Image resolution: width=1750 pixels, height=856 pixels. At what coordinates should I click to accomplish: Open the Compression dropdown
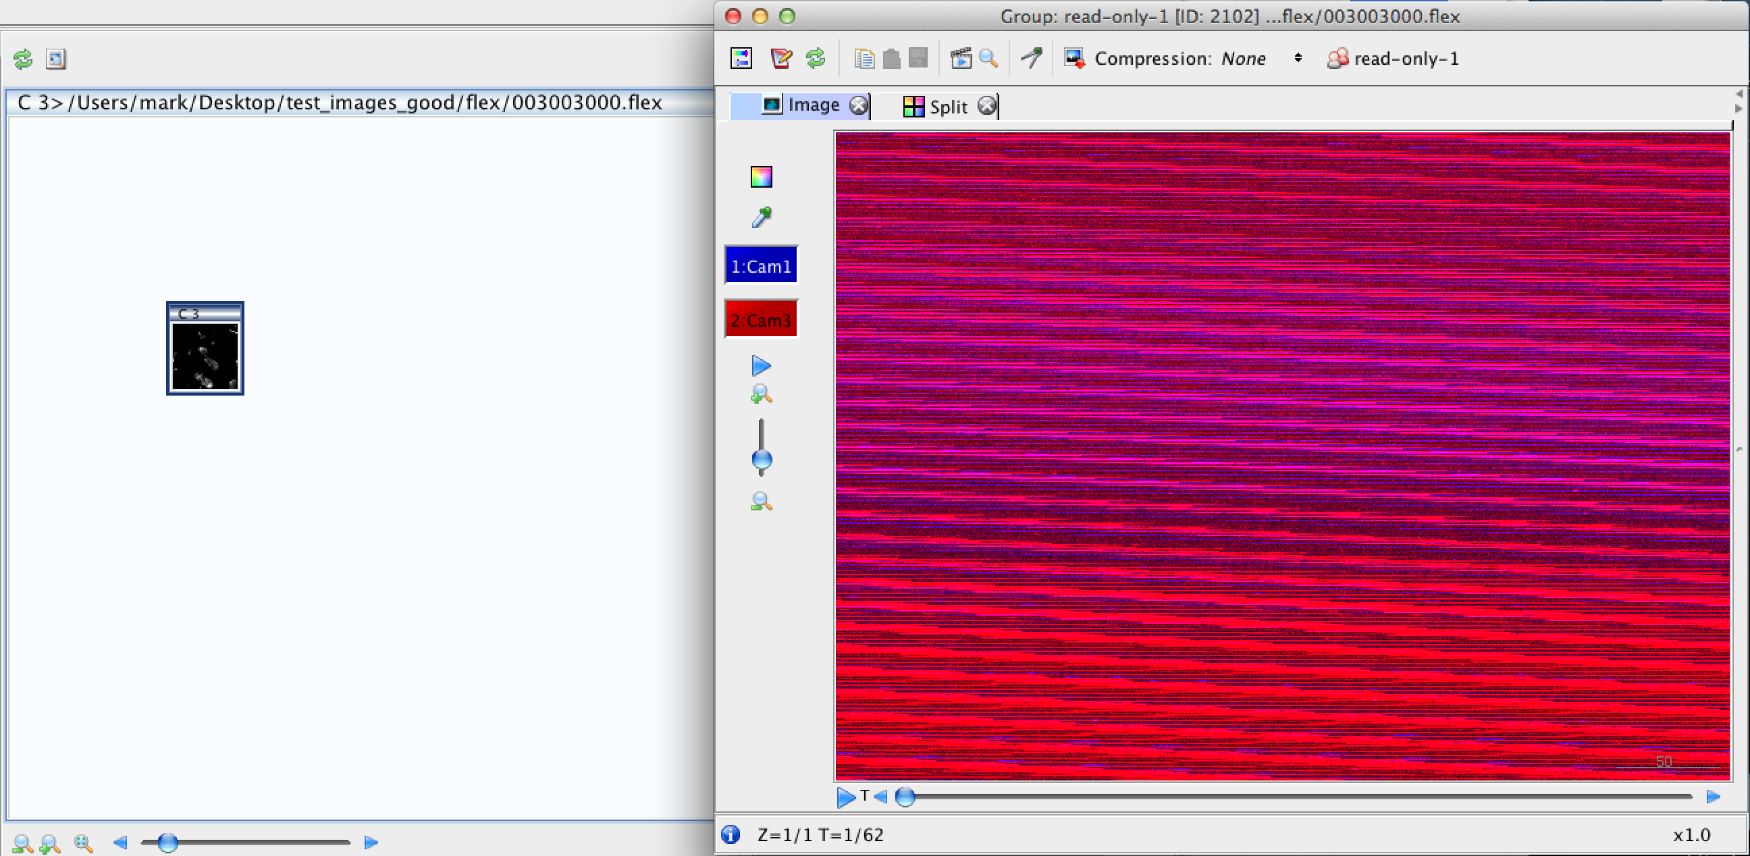1298,59
